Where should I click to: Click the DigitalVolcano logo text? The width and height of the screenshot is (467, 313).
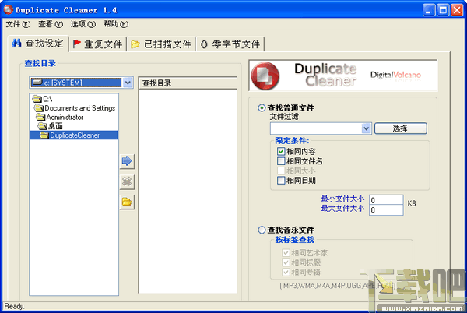click(x=395, y=75)
